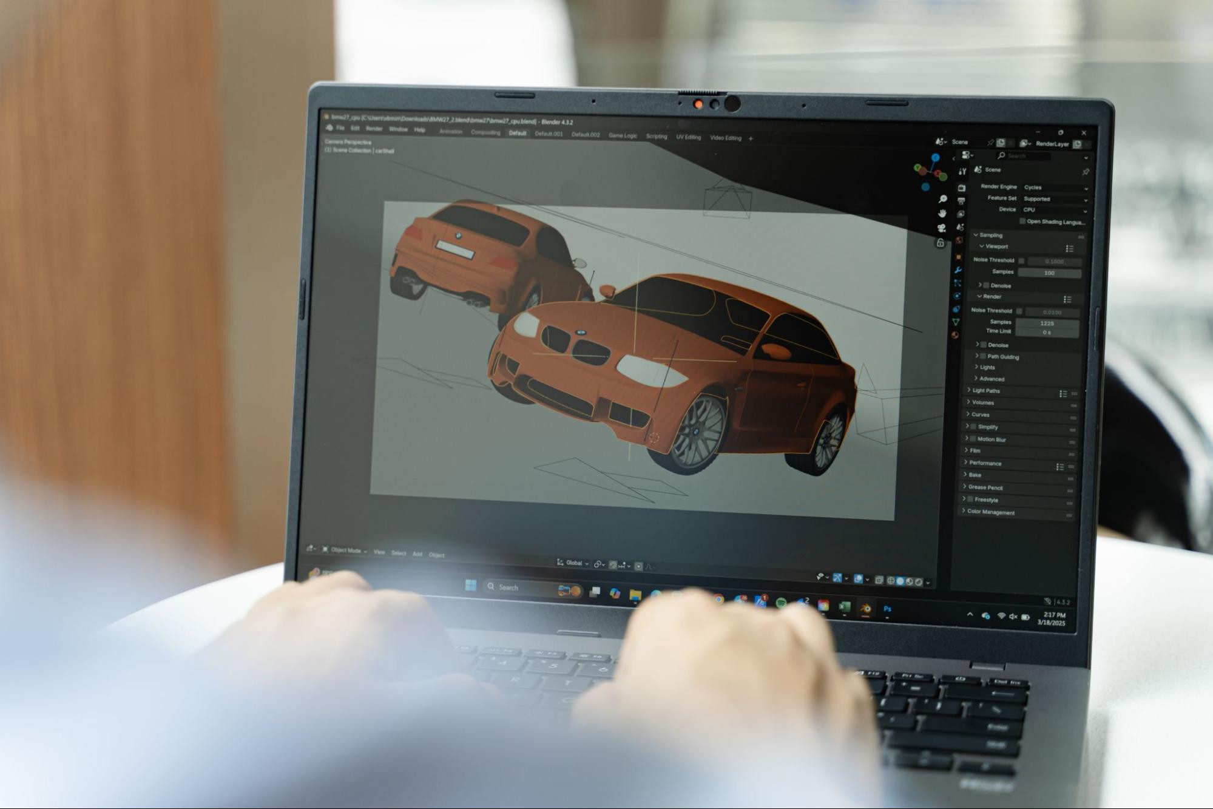Open the Output properties tab icon
Viewport: 1213px width, 809px height.
961,201
